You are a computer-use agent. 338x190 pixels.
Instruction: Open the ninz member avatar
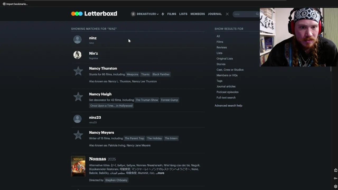click(x=77, y=40)
